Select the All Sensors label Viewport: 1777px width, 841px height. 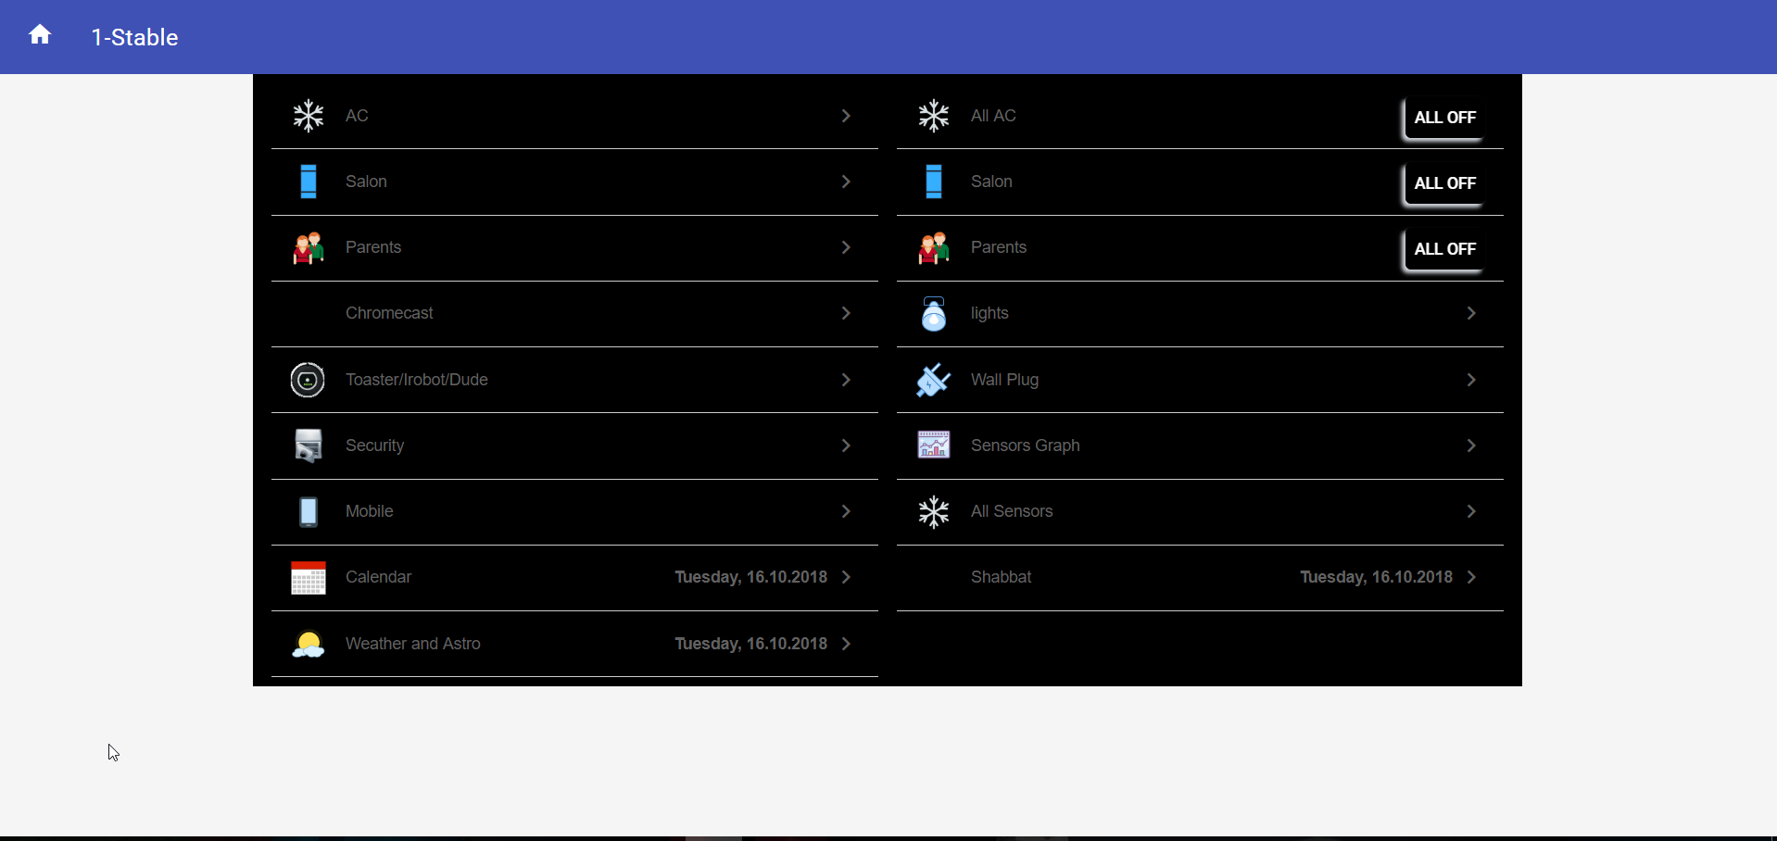[1012, 511]
